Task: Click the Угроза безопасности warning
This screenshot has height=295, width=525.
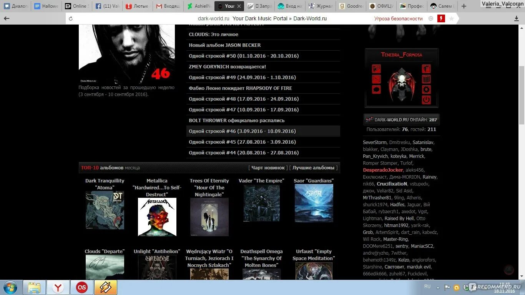Action: point(399,18)
